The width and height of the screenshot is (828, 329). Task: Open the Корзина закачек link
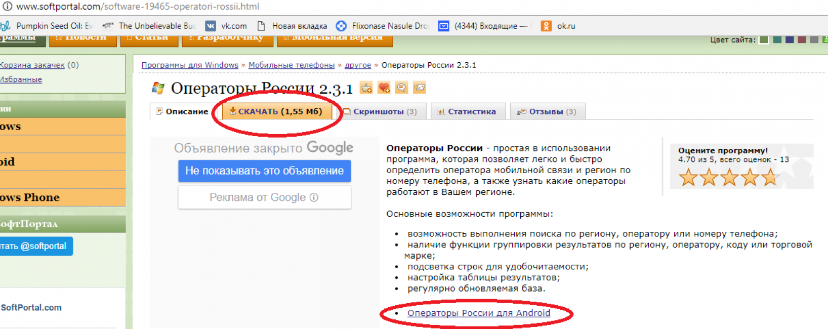tap(32, 65)
